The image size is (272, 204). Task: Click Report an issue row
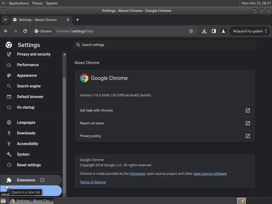pyautogui.click(x=165, y=123)
